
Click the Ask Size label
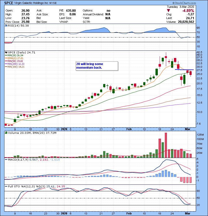42,14
